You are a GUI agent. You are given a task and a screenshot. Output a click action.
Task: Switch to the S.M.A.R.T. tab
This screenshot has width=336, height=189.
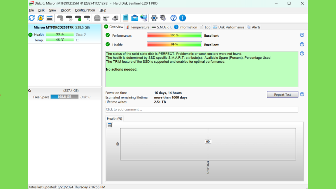coord(161,27)
